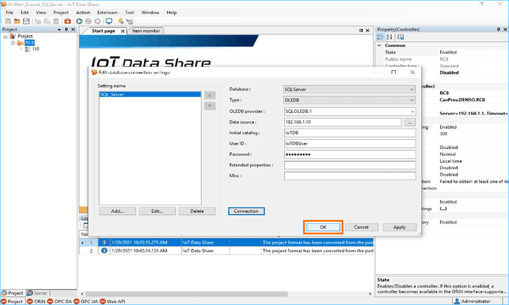Click the Initial catalog field containing IoTDB
The width and height of the screenshot is (509, 305).
(x=350, y=133)
